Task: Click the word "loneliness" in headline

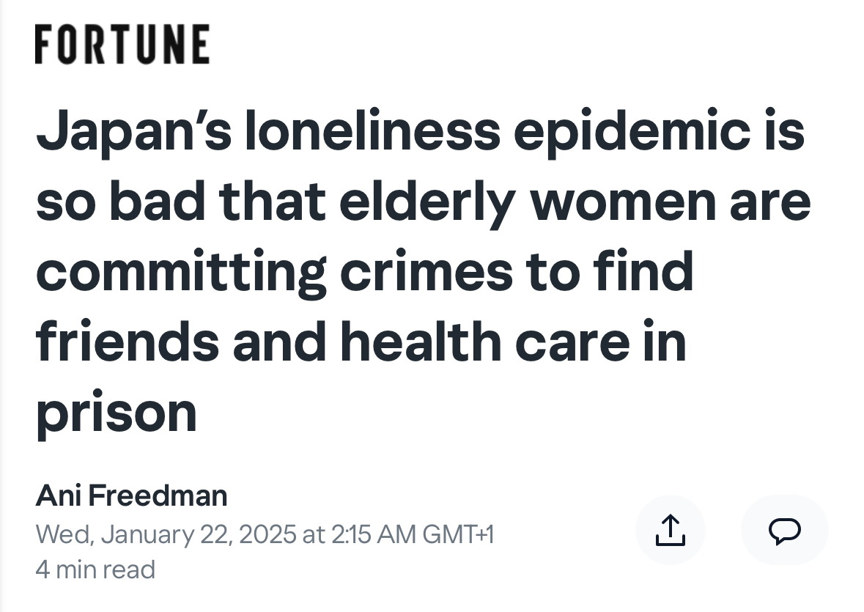Action: 373,133
